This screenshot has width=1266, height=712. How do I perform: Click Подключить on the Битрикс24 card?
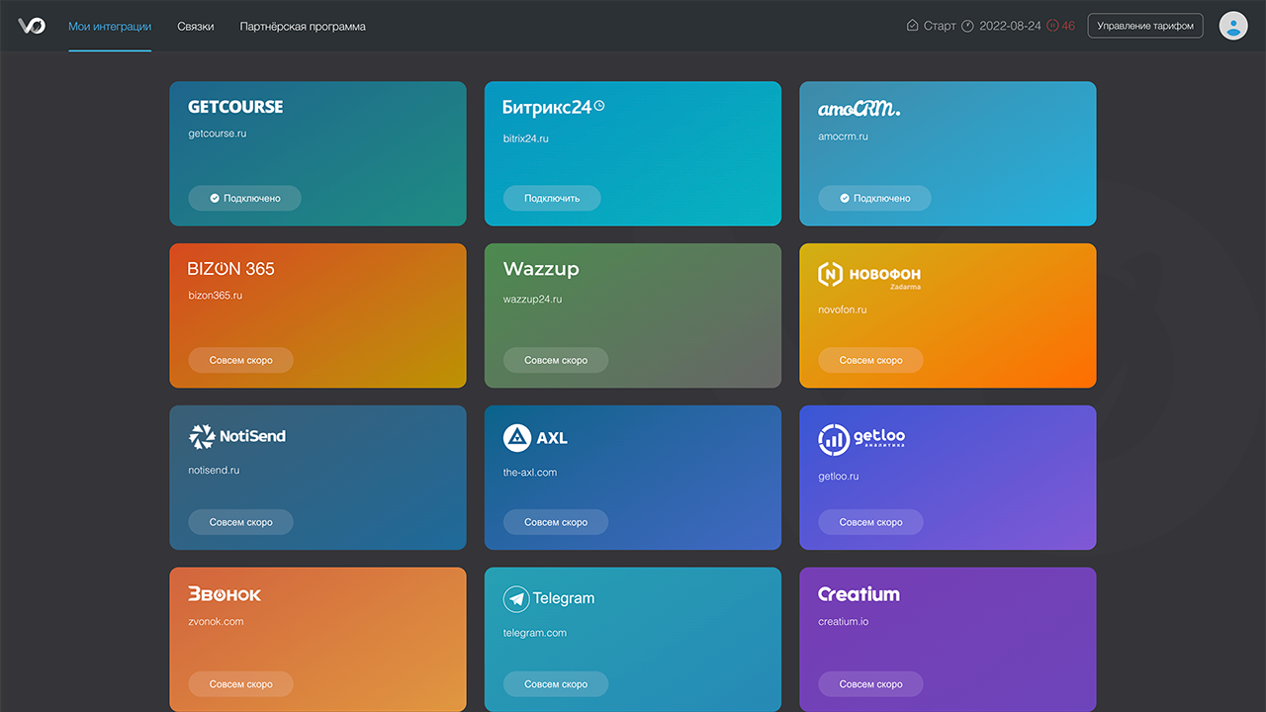click(552, 198)
